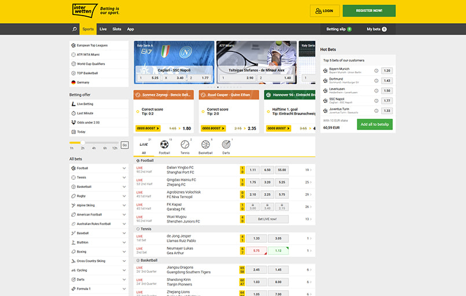This screenshot has width=466, height=296.
Task: Open the Interwetten logo home link
Action: (85, 10)
